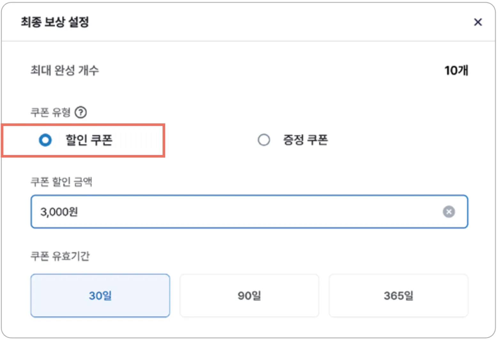Click the 최종 보상 설정 dialog title
Viewport: 497px width, 340px height.
click(55, 22)
